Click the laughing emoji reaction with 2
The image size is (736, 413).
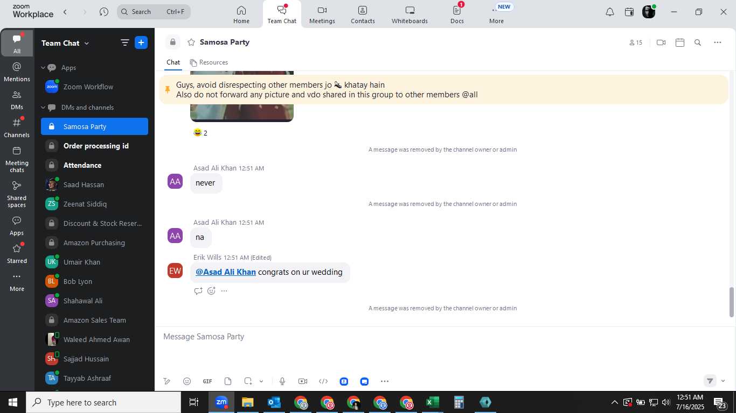tap(200, 133)
